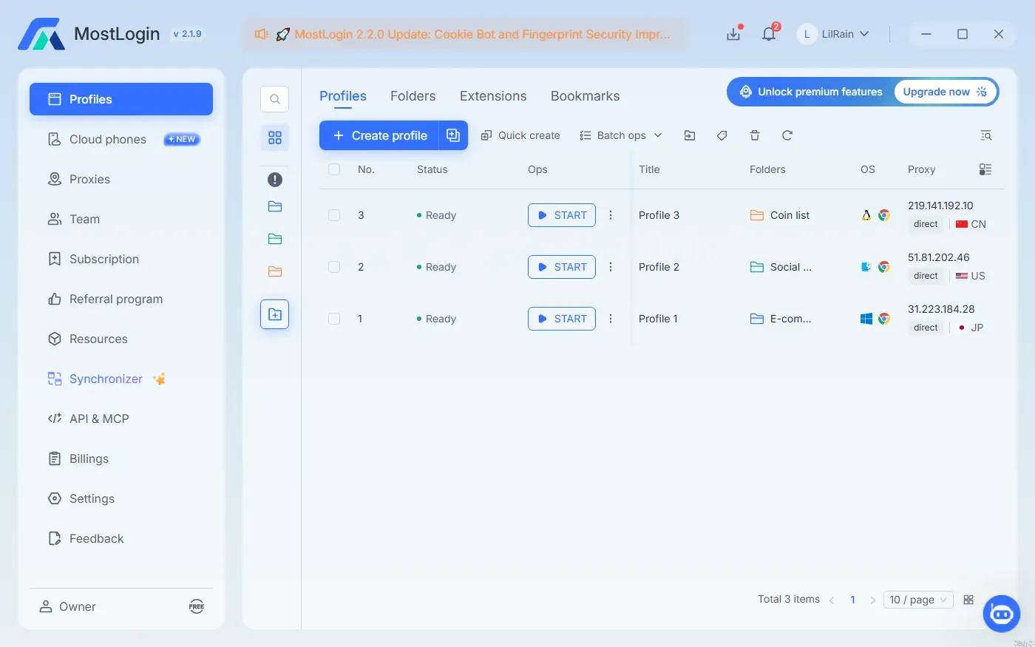Viewport: 1035px width, 647px height.
Task: Switch to the Extensions tab
Action: tap(493, 96)
